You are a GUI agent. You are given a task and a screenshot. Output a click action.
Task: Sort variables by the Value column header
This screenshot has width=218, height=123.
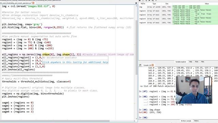(x=207, y=4)
